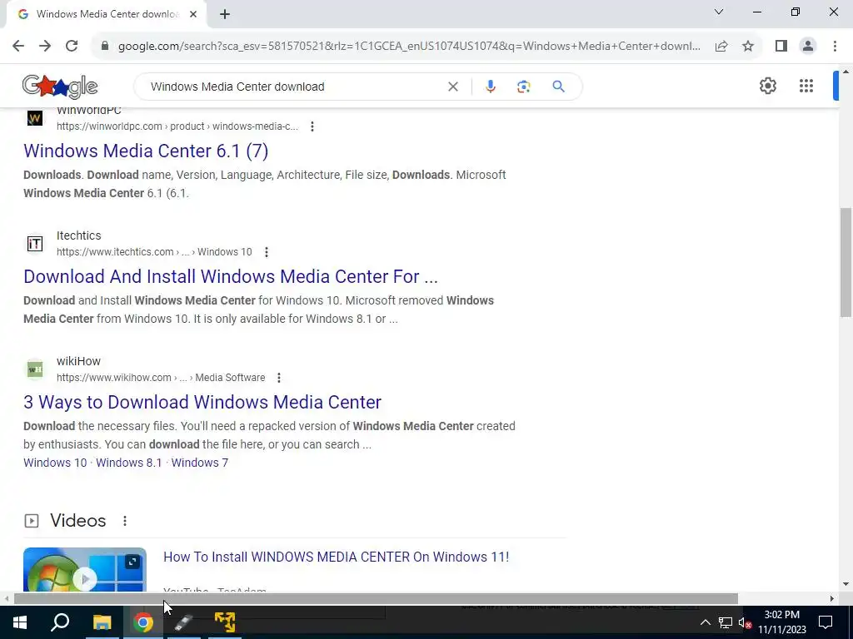Open Windows Start menu
Screen dimensions: 853x639
(20, 622)
